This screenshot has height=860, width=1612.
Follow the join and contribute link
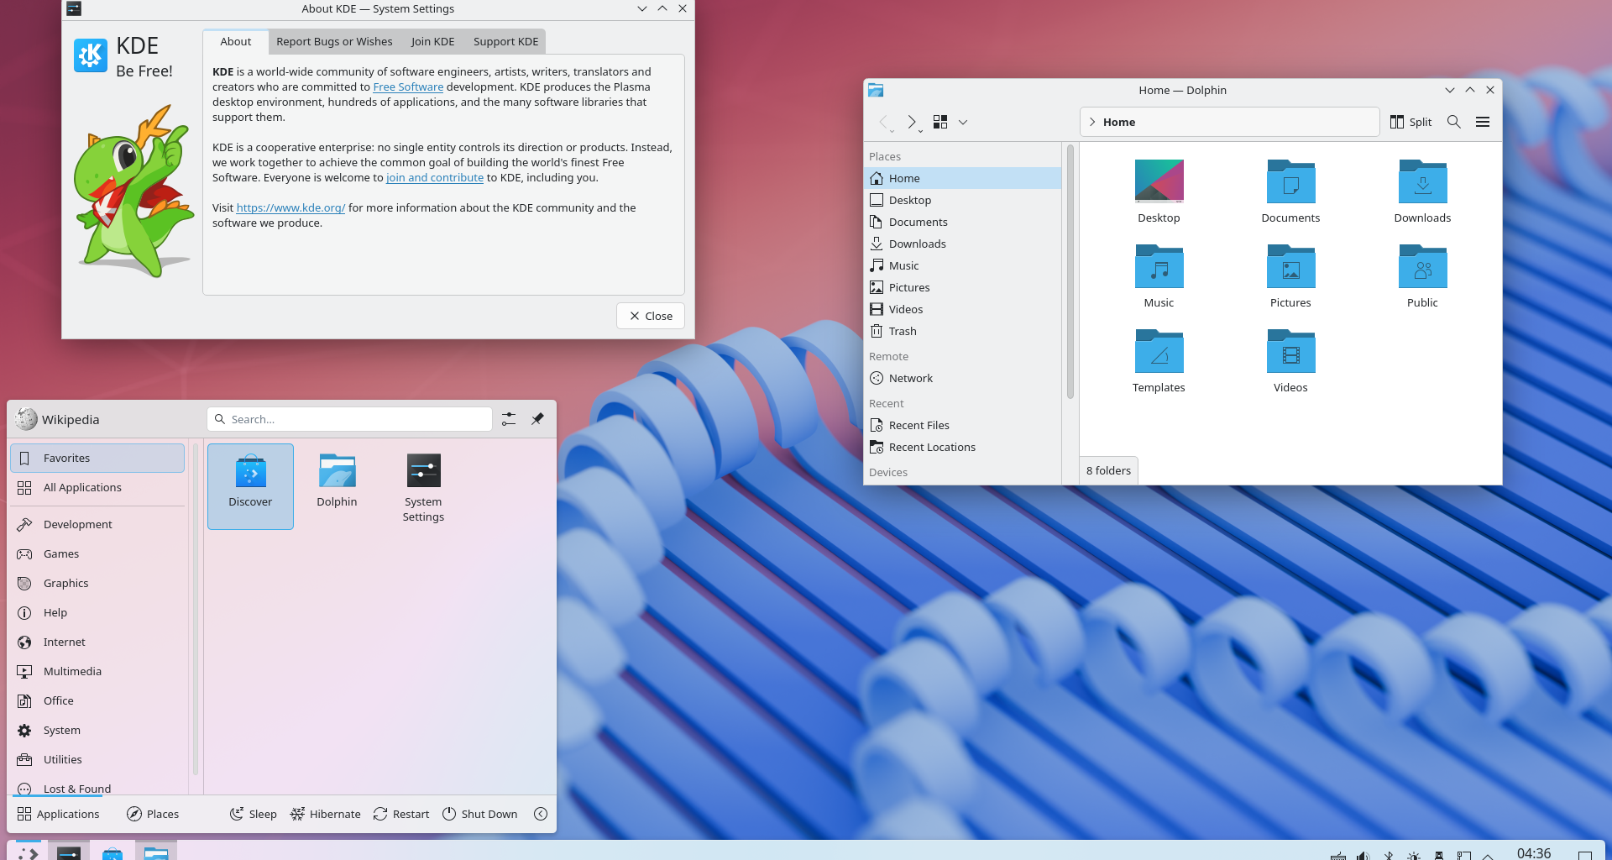[x=435, y=177]
